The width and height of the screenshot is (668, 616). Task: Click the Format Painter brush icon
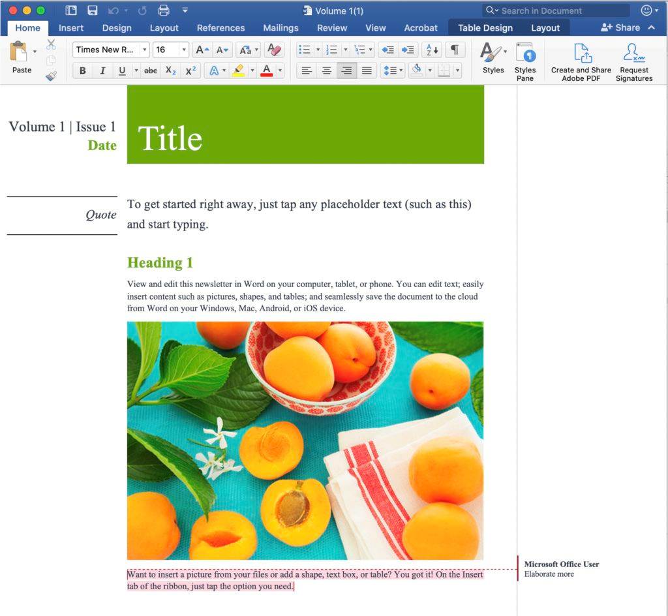[51, 76]
